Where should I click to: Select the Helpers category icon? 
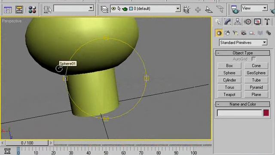252,33
